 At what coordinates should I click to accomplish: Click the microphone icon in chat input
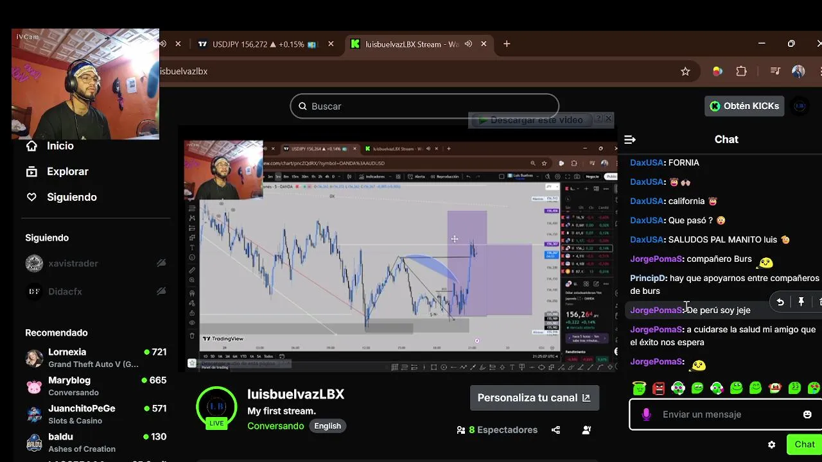click(646, 415)
